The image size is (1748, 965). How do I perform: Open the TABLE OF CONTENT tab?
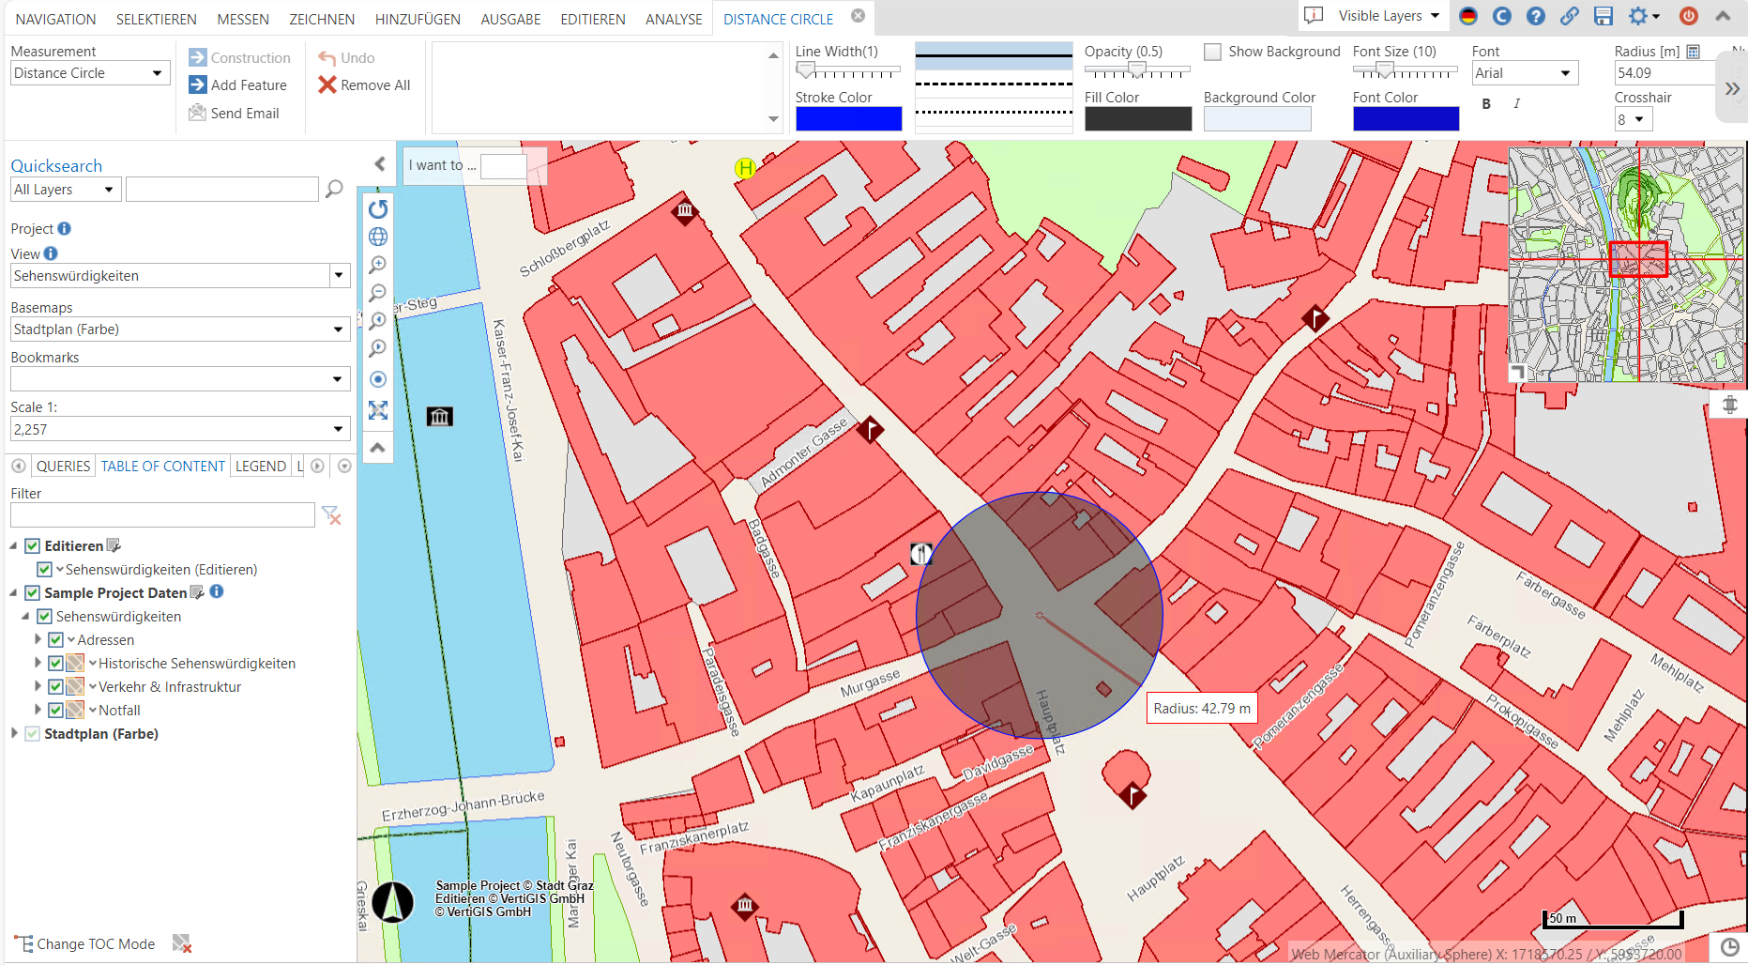162,466
